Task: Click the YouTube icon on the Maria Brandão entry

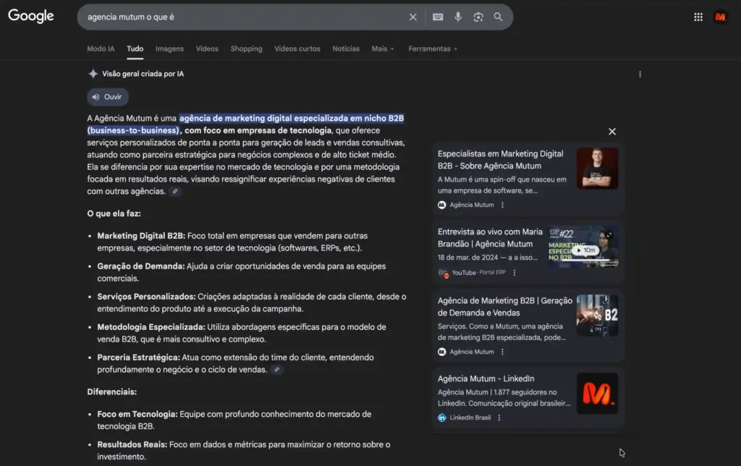Action: [x=443, y=273]
